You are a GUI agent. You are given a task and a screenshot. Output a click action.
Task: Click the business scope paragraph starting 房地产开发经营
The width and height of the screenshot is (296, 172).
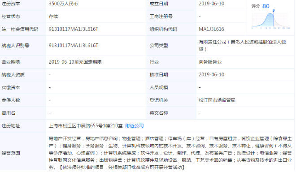[170, 153]
